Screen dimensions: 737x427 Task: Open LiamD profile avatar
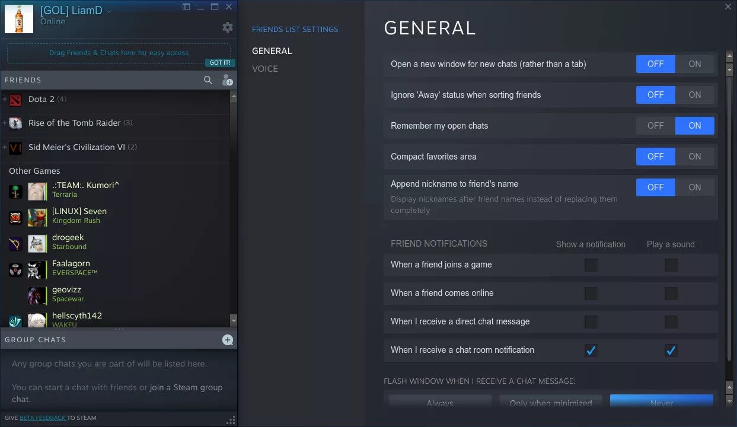point(19,19)
